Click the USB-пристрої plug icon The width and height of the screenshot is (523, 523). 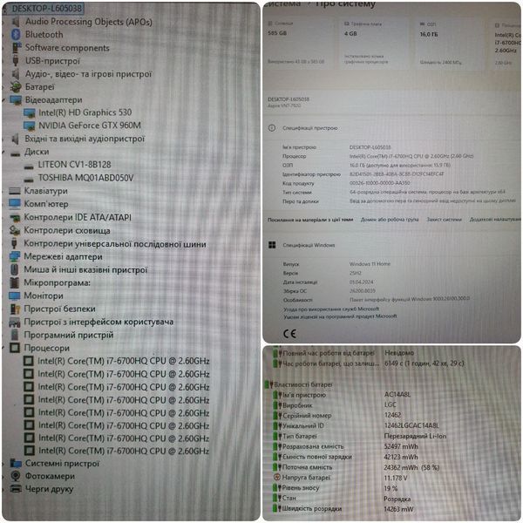pyautogui.click(x=16, y=61)
